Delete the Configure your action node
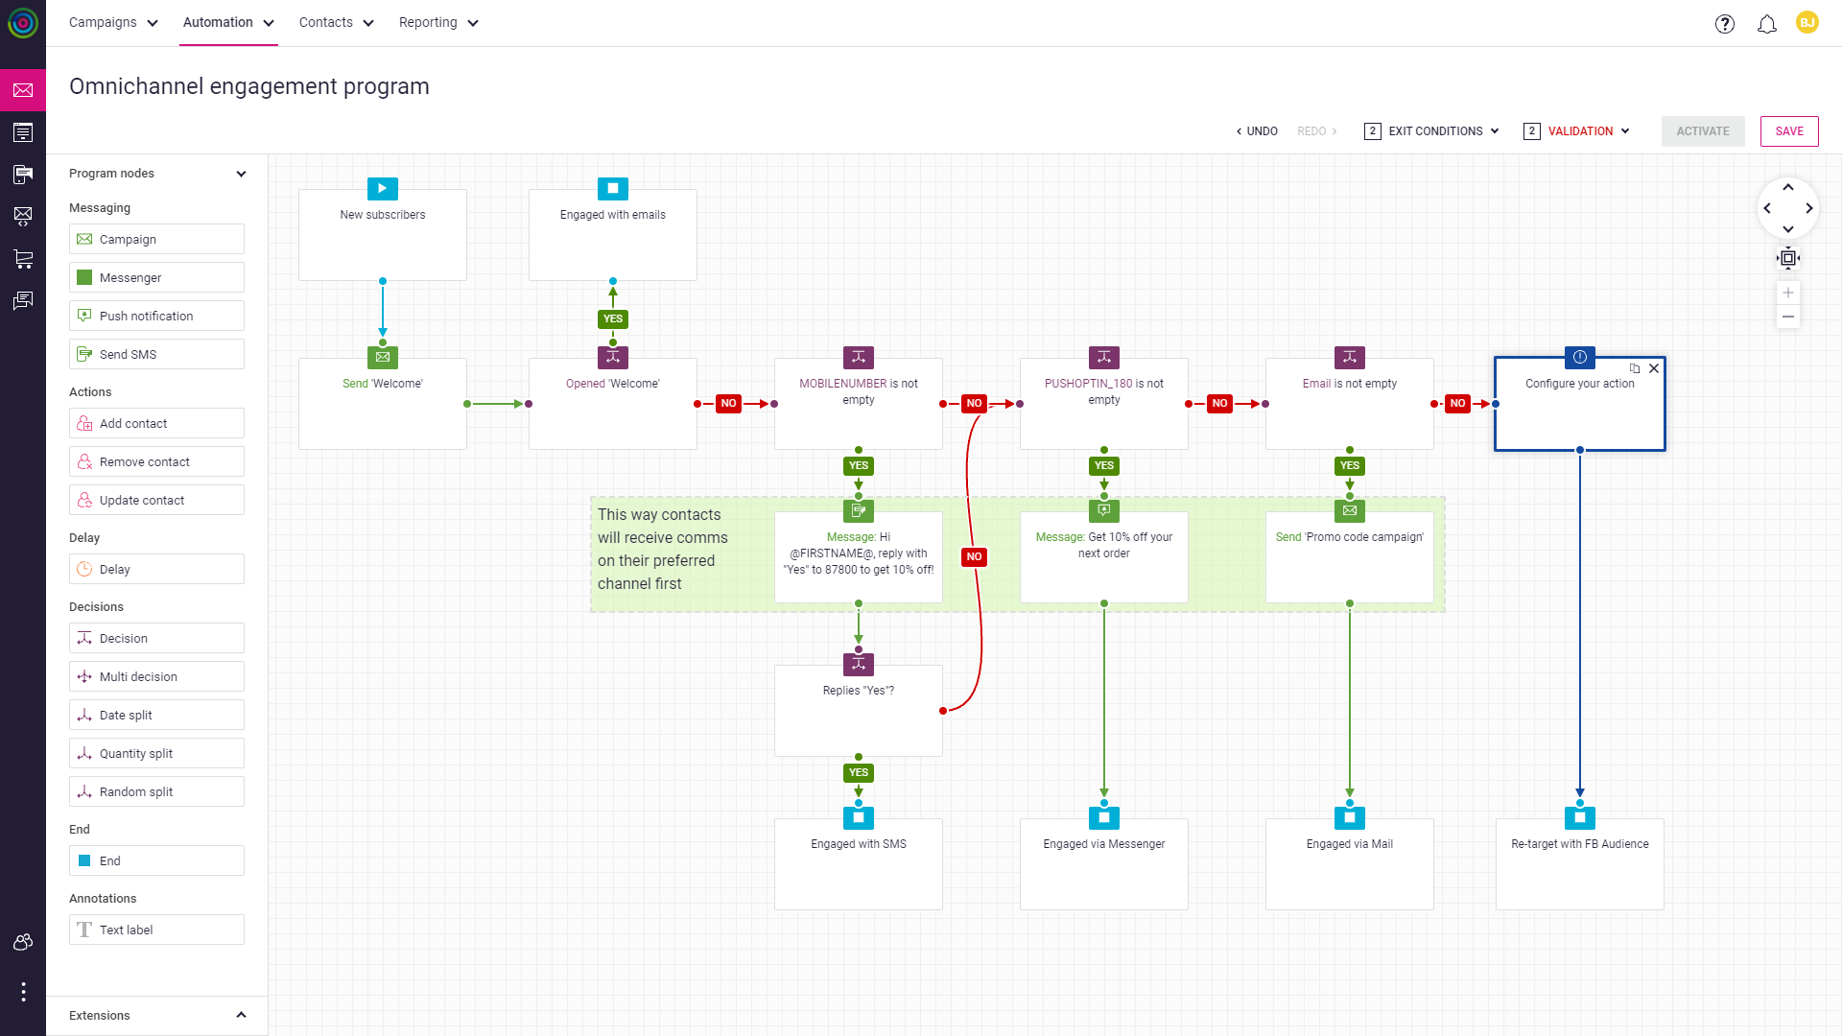This screenshot has height=1036, width=1842. [1654, 368]
